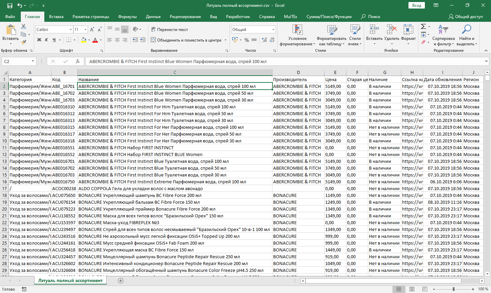Click the percent style icon

[247, 40]
